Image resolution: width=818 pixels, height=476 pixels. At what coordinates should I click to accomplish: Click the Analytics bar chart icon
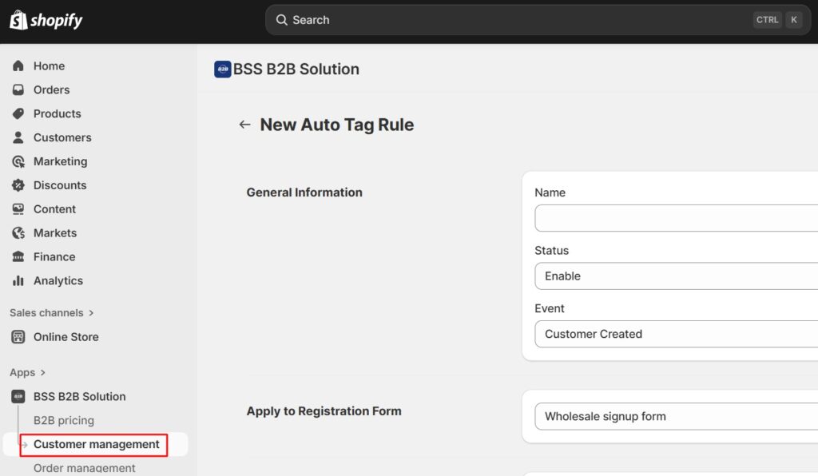pyautogui.click(x=18, y=280)
